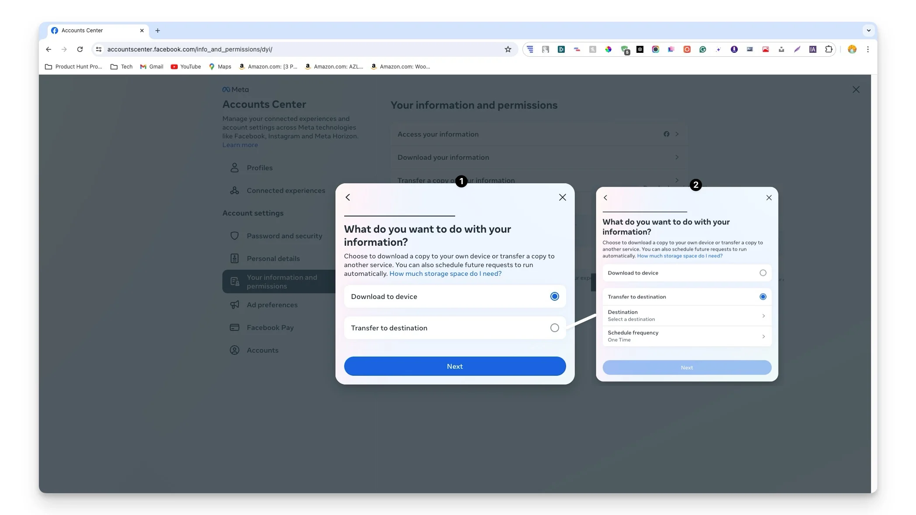Click the browser bookmark star icon

coord(508,49)
